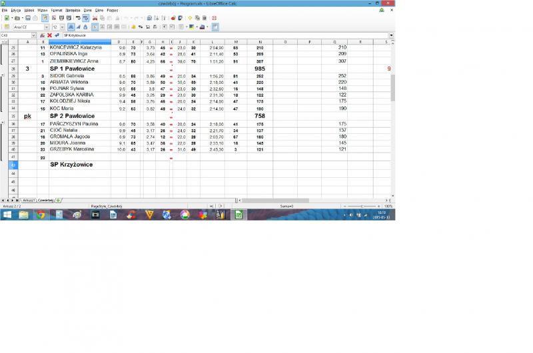Toggle italic formatting
The width and height of the screenshot is (533, 353).
[x=78, y=27]
